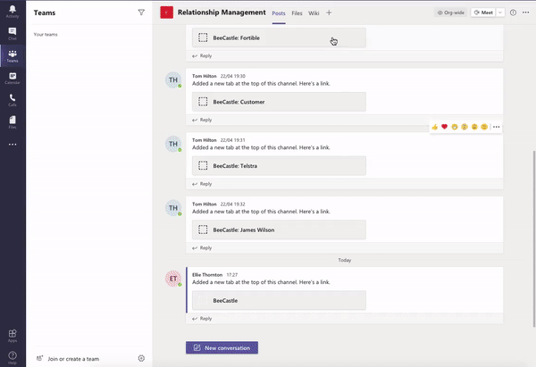React with sad emoji

pos(474,127)
